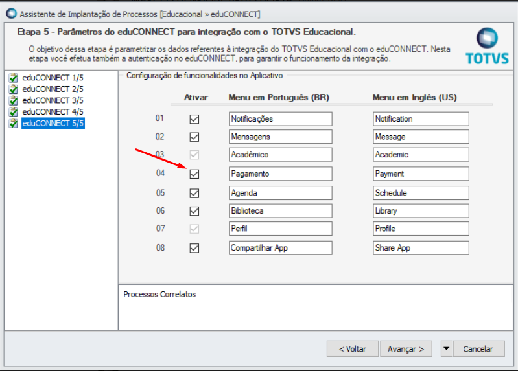This screenshot has width=518, height=371.
Task: Select the eduCONNECT 4/5 step
Action: pos(53,112)
